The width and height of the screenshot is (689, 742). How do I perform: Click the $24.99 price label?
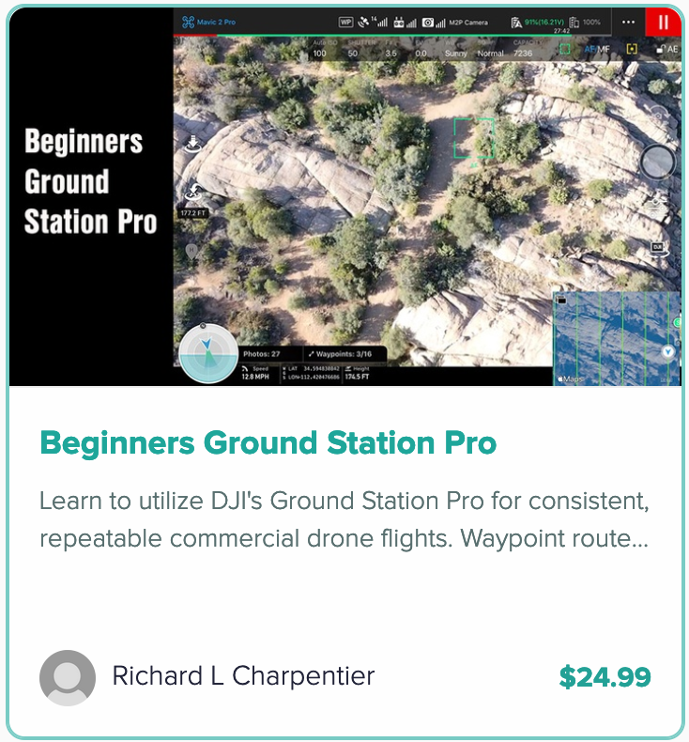tap(605, 676)
